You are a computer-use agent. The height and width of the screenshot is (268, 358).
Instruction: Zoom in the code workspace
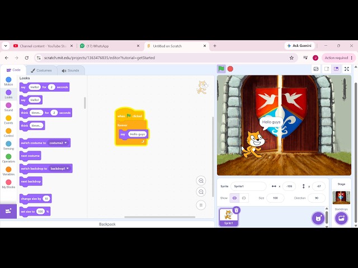click(x=201, y=181)
